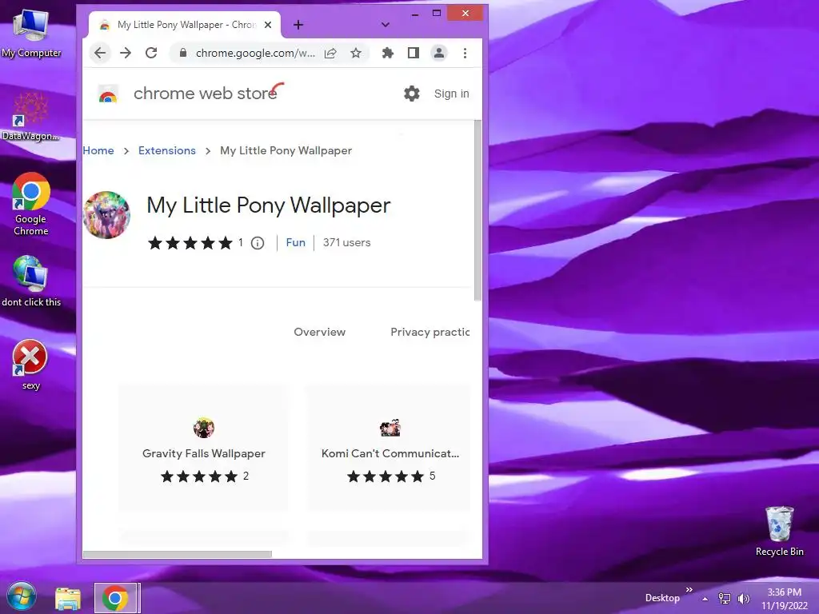The height and width of the screenshot is (614, 819).
Task: Reload the Chrome Web Store page
Action: pos(151,53)
